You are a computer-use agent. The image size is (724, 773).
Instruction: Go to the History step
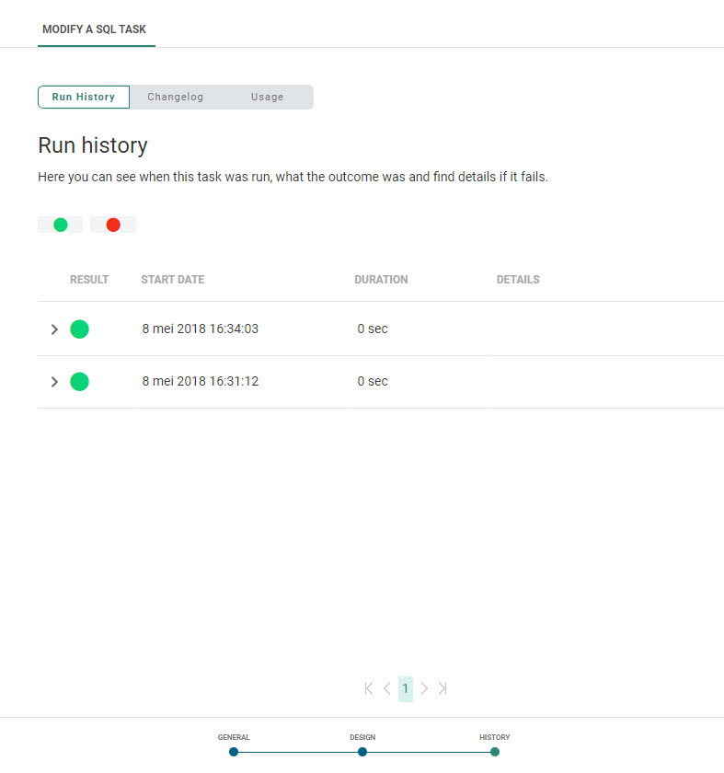(495, 751)
